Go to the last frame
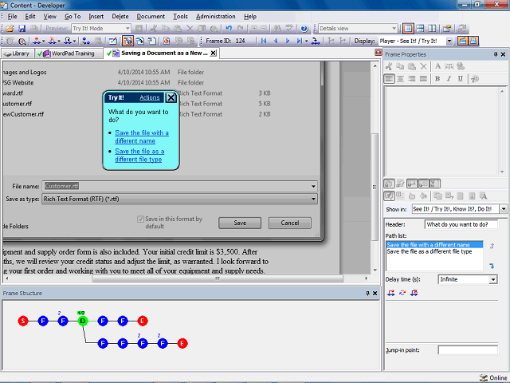Viewport: 510px width, 383px height. [x=300, y=41]
